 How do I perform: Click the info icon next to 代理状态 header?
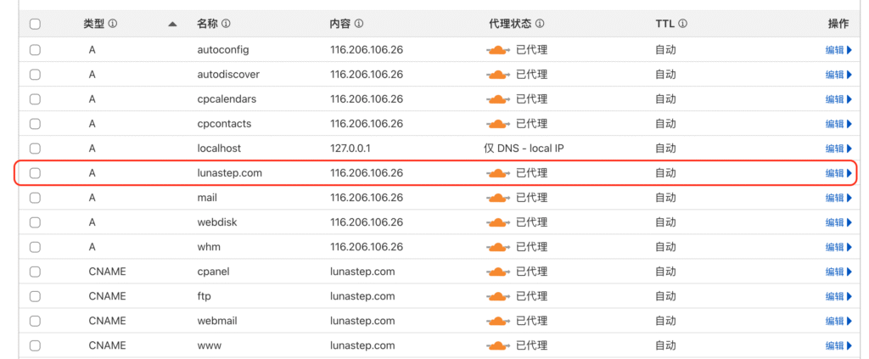(540, 24)
